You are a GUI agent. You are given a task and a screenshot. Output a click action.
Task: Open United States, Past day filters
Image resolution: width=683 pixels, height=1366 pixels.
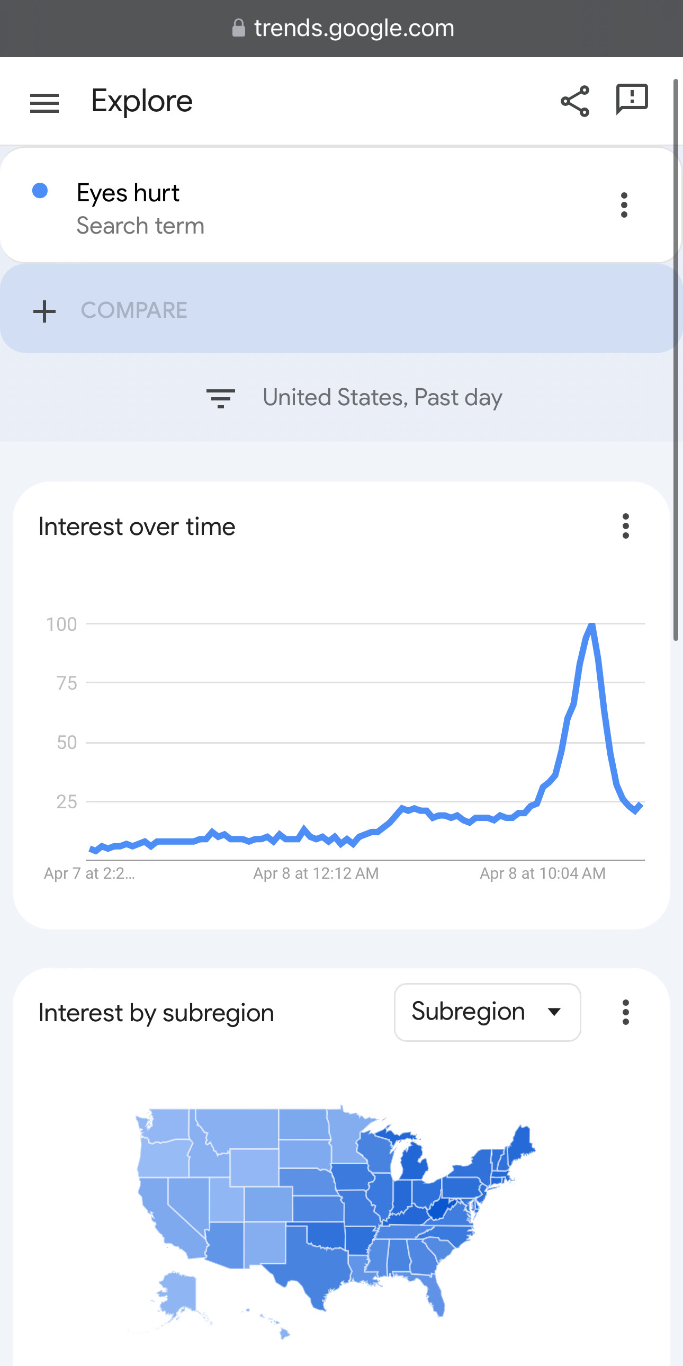pos(354,398)
